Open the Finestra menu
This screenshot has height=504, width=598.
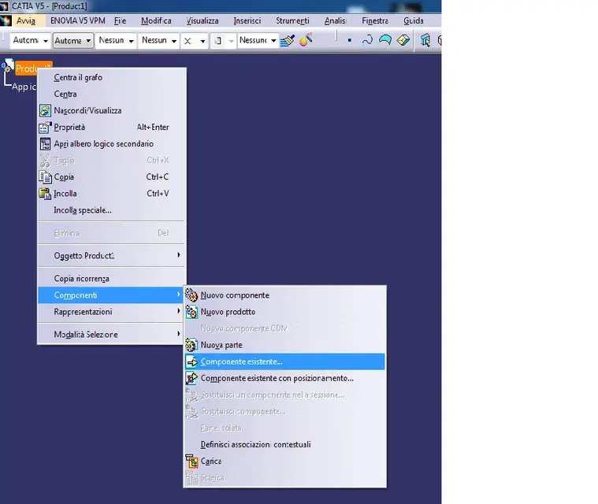click(x=375, y=20)
